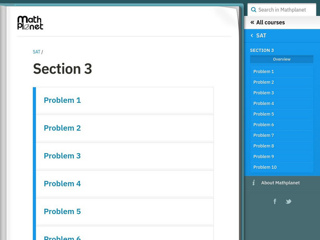Open SAT in the sidebar header

pyautogui.click(x=282, y=36)
